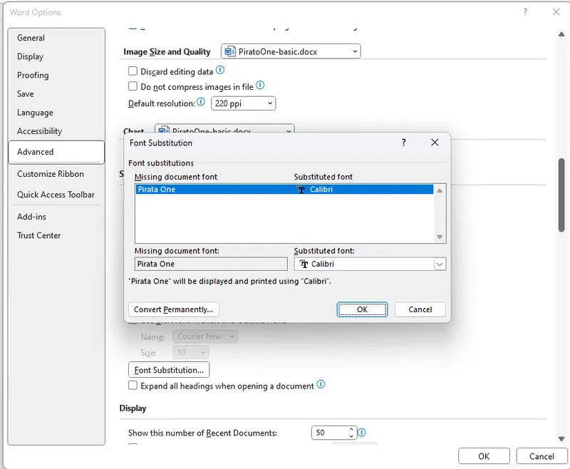Screen dimensions: 570x469
Task: Click the Font Substitution... button in options
Action: [x=169, y=370]
